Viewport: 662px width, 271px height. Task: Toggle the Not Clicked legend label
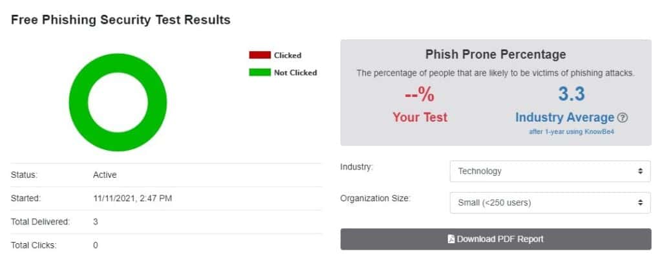295,72
